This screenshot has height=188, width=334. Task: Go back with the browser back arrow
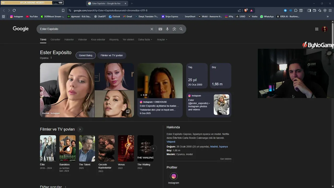tap(4, 10)
